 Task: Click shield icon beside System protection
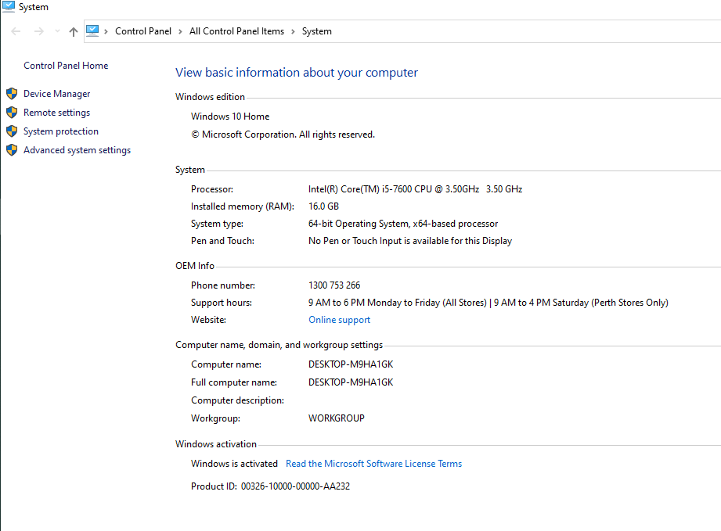click(12, 131)
